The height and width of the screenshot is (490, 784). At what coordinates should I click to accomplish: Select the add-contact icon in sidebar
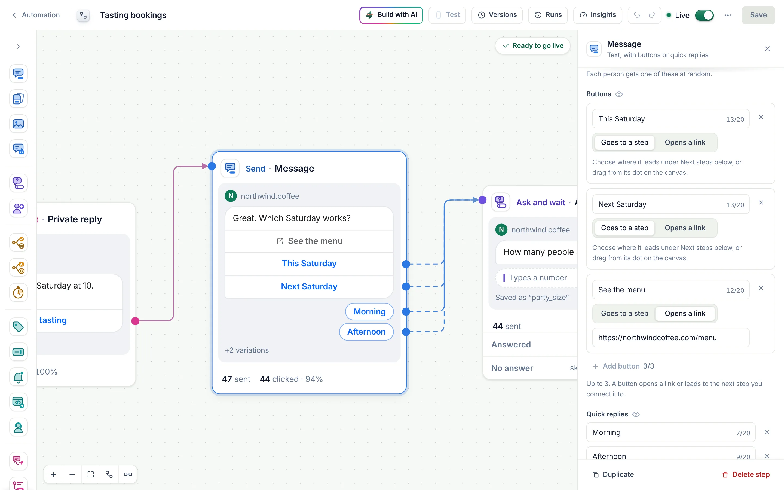[x=18, y=208]
